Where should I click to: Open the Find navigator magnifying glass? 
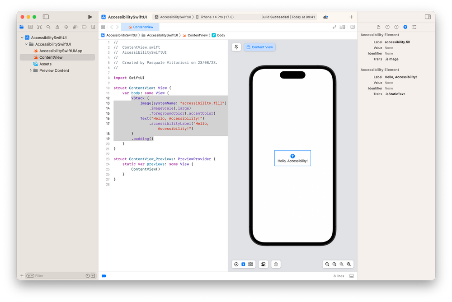tap(48, 27)
